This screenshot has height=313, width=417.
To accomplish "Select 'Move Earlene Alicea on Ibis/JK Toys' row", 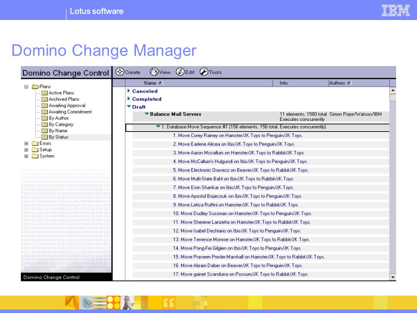I will point(261,144).
